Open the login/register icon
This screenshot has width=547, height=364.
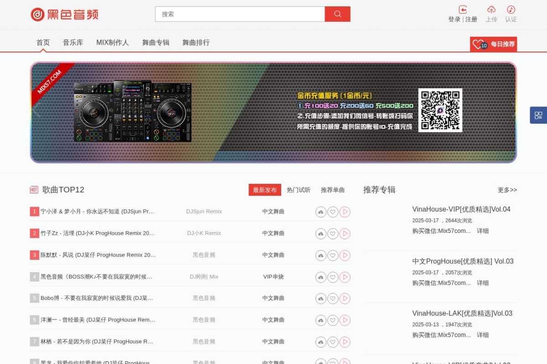pyautogui.click(x=463, y=10)
